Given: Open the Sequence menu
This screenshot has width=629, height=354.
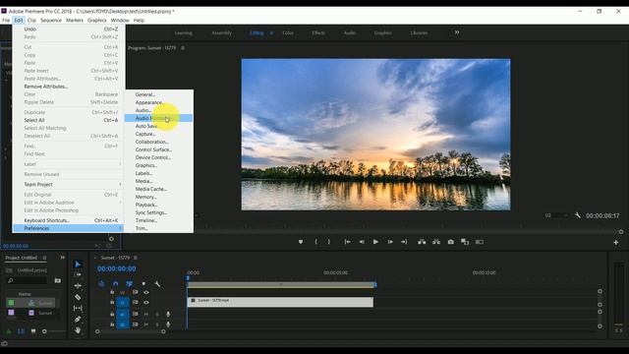Looking at the screenshot, I should point(51,20).
